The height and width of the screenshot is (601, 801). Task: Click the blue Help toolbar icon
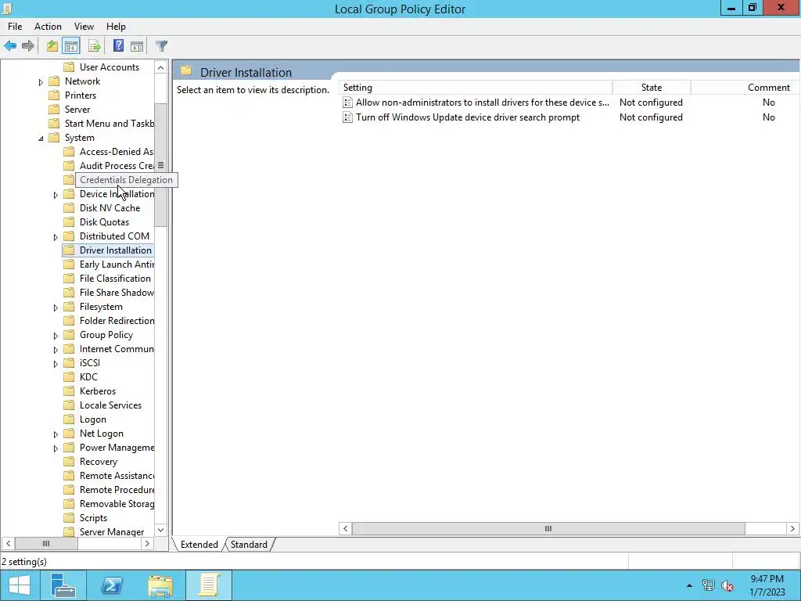point(119,46)
